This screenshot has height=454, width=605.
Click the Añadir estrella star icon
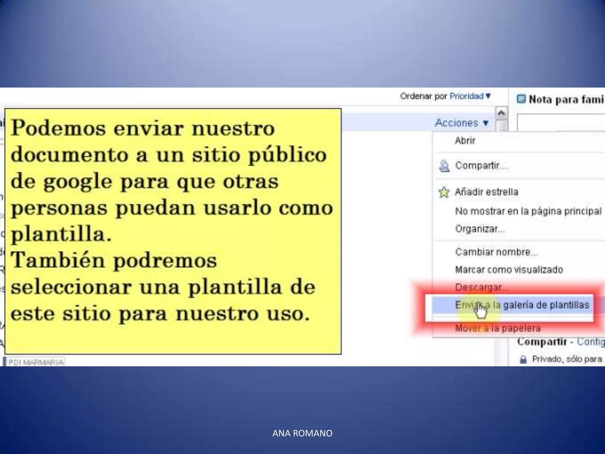coord(444,192)
